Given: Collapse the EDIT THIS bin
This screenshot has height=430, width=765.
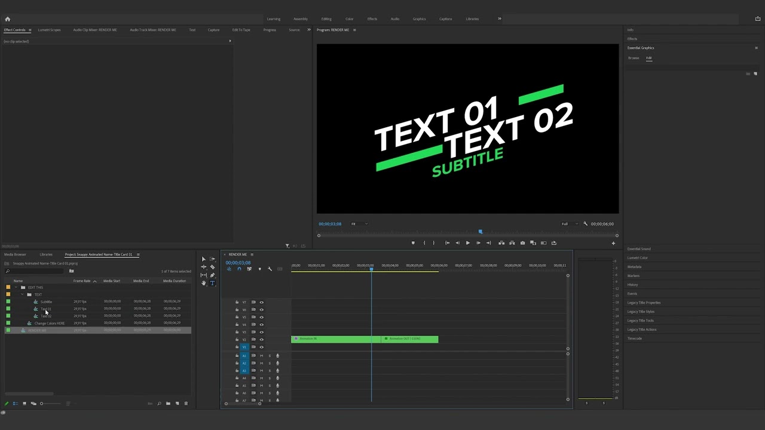Looking at the screenshot, I should point(16,287).
